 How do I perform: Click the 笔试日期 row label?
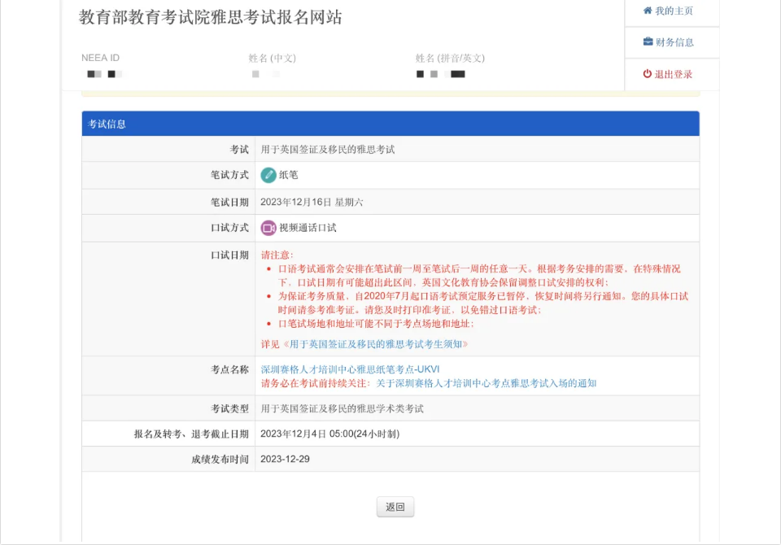click(x=229, y=203)
